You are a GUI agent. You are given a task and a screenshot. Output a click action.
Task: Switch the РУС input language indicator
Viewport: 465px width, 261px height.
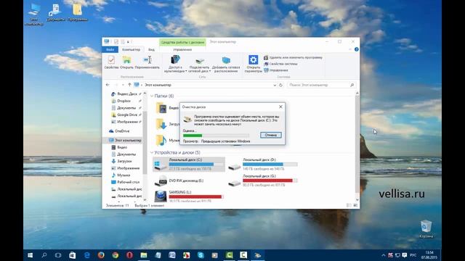point(413,255)
